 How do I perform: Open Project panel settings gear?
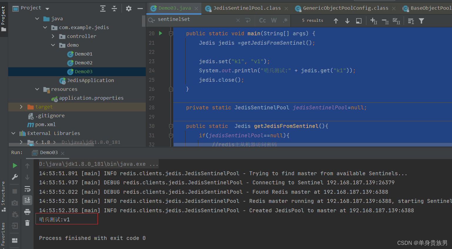pyautogui.click(x=129, y=9)
